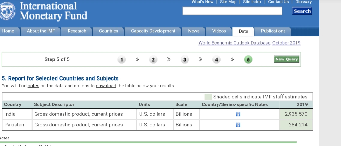Screen dimensions: 341x146
Task: Click the Country/Series-specific Notes header
Action: pyautogui.click(x=239, y=105)
